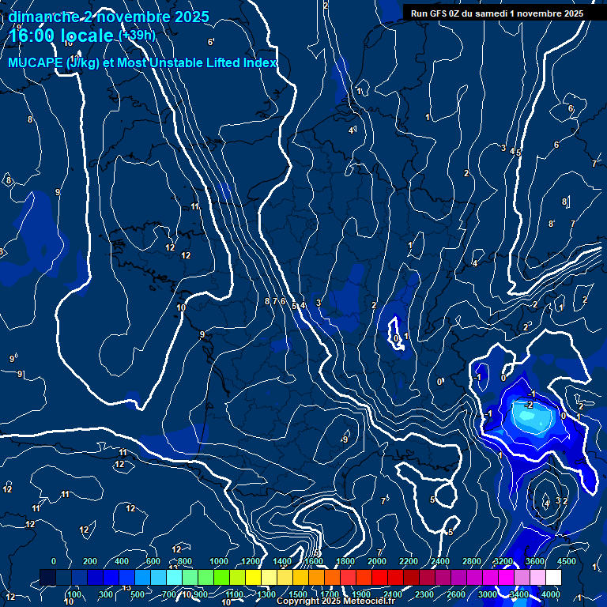Click the '(+39h)' forecast offset text
This screenshot has width=607, height=607.
point(137,36)
